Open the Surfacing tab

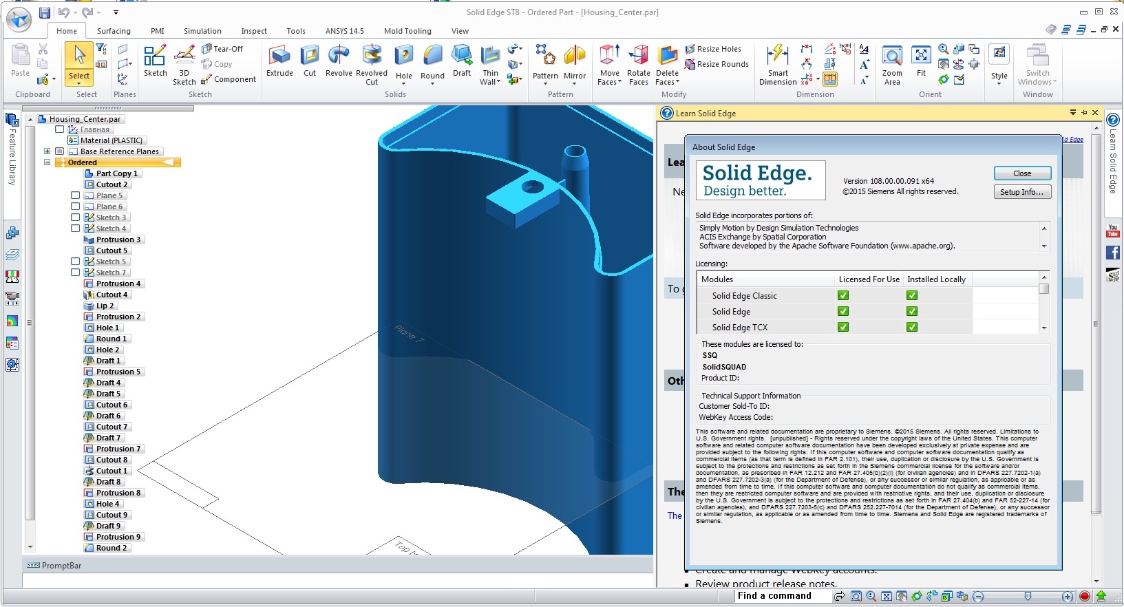(114, 31)
